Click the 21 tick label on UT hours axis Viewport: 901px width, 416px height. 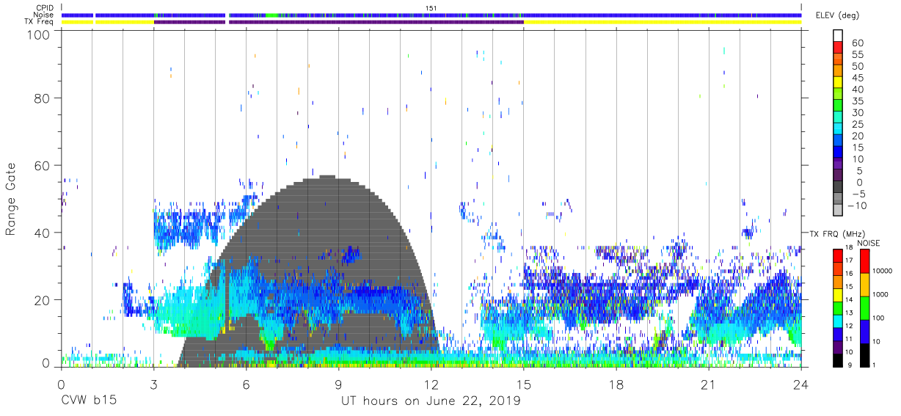tap(708, 384)
